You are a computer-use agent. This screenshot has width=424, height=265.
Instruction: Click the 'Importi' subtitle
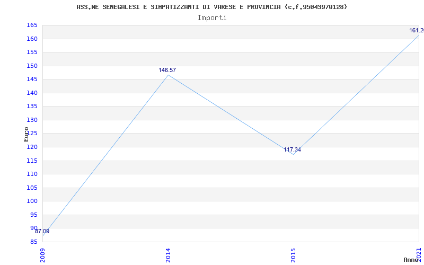click(212, 18)
